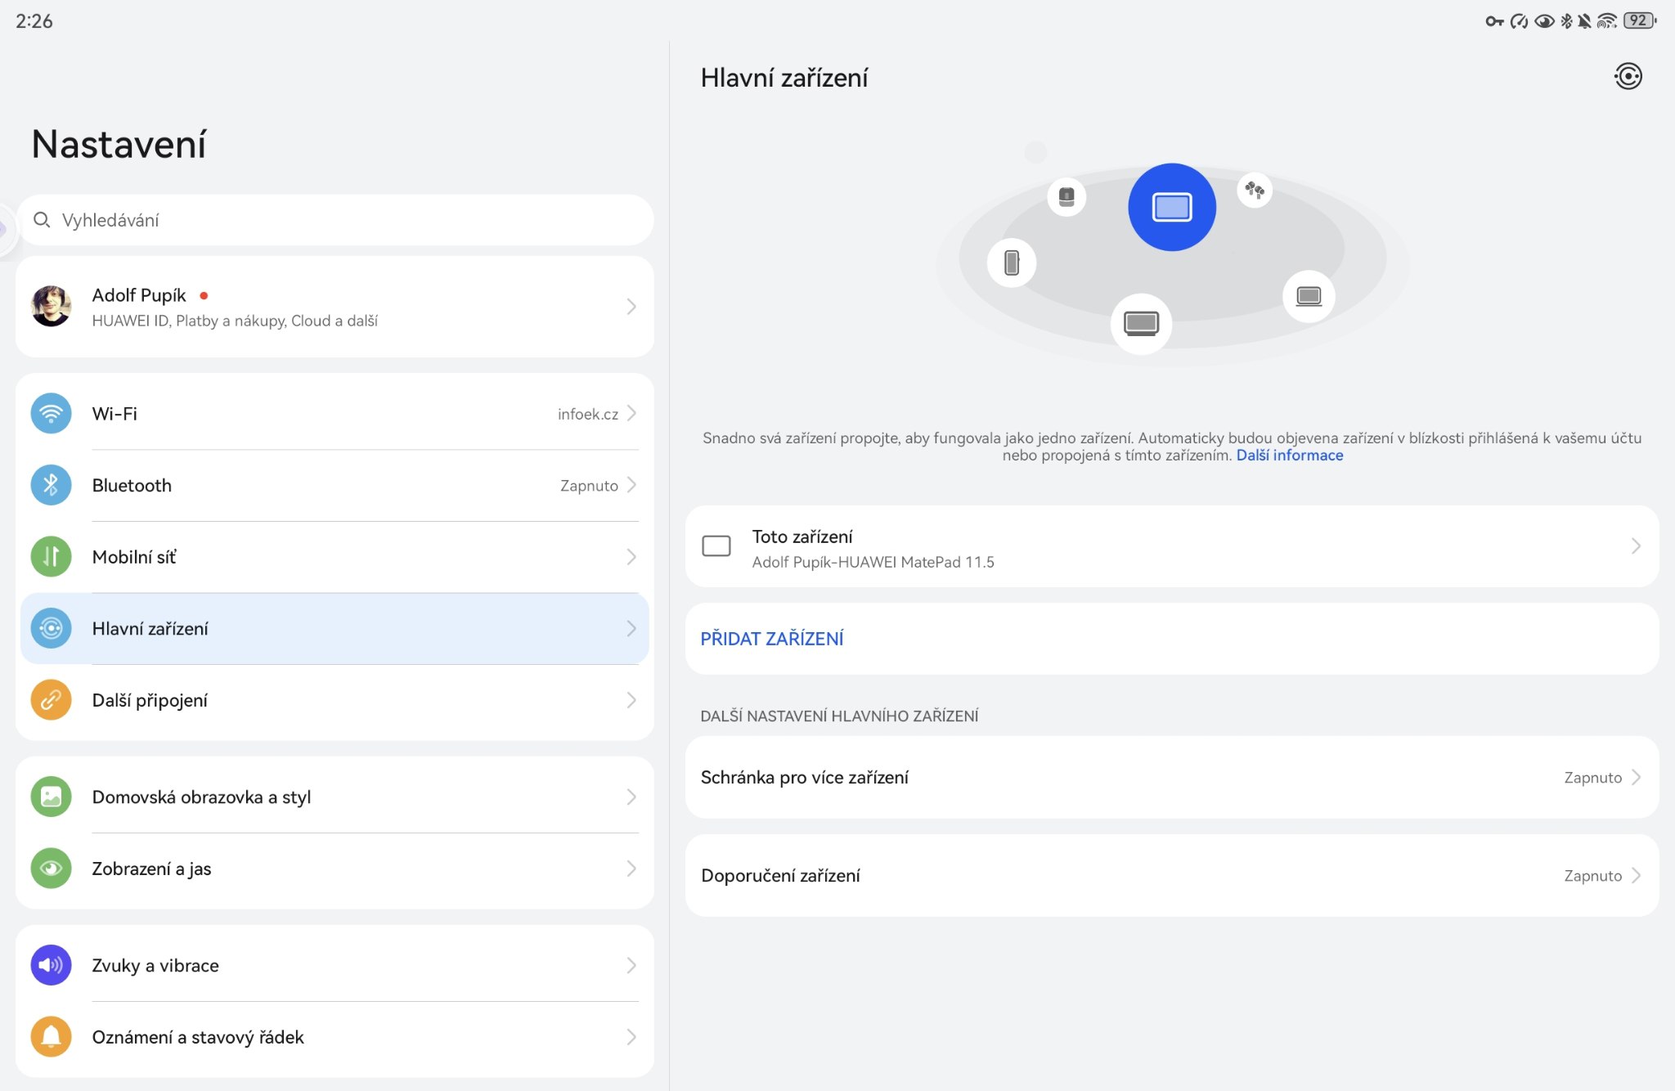Click the Vyhledávání search field

334,220
